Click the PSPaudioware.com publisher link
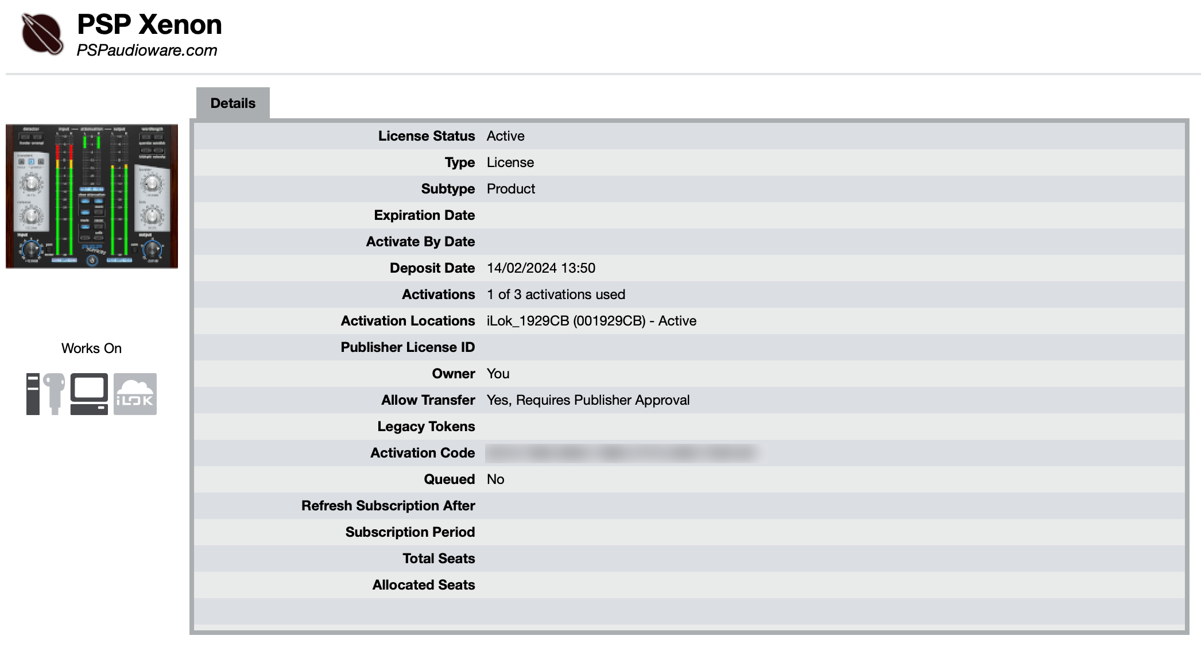1201x651 pixels. (x=147, y=51)
